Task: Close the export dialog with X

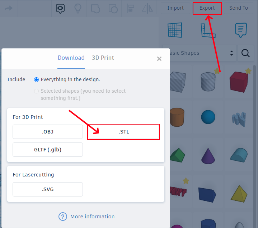Action: point(159,59)
